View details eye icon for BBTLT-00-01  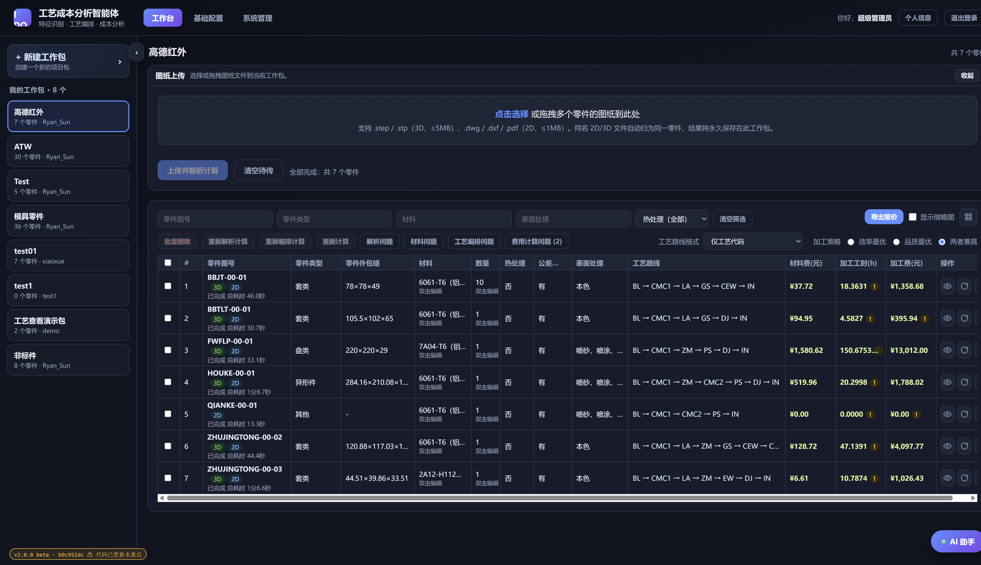click(x=947, y=318)
